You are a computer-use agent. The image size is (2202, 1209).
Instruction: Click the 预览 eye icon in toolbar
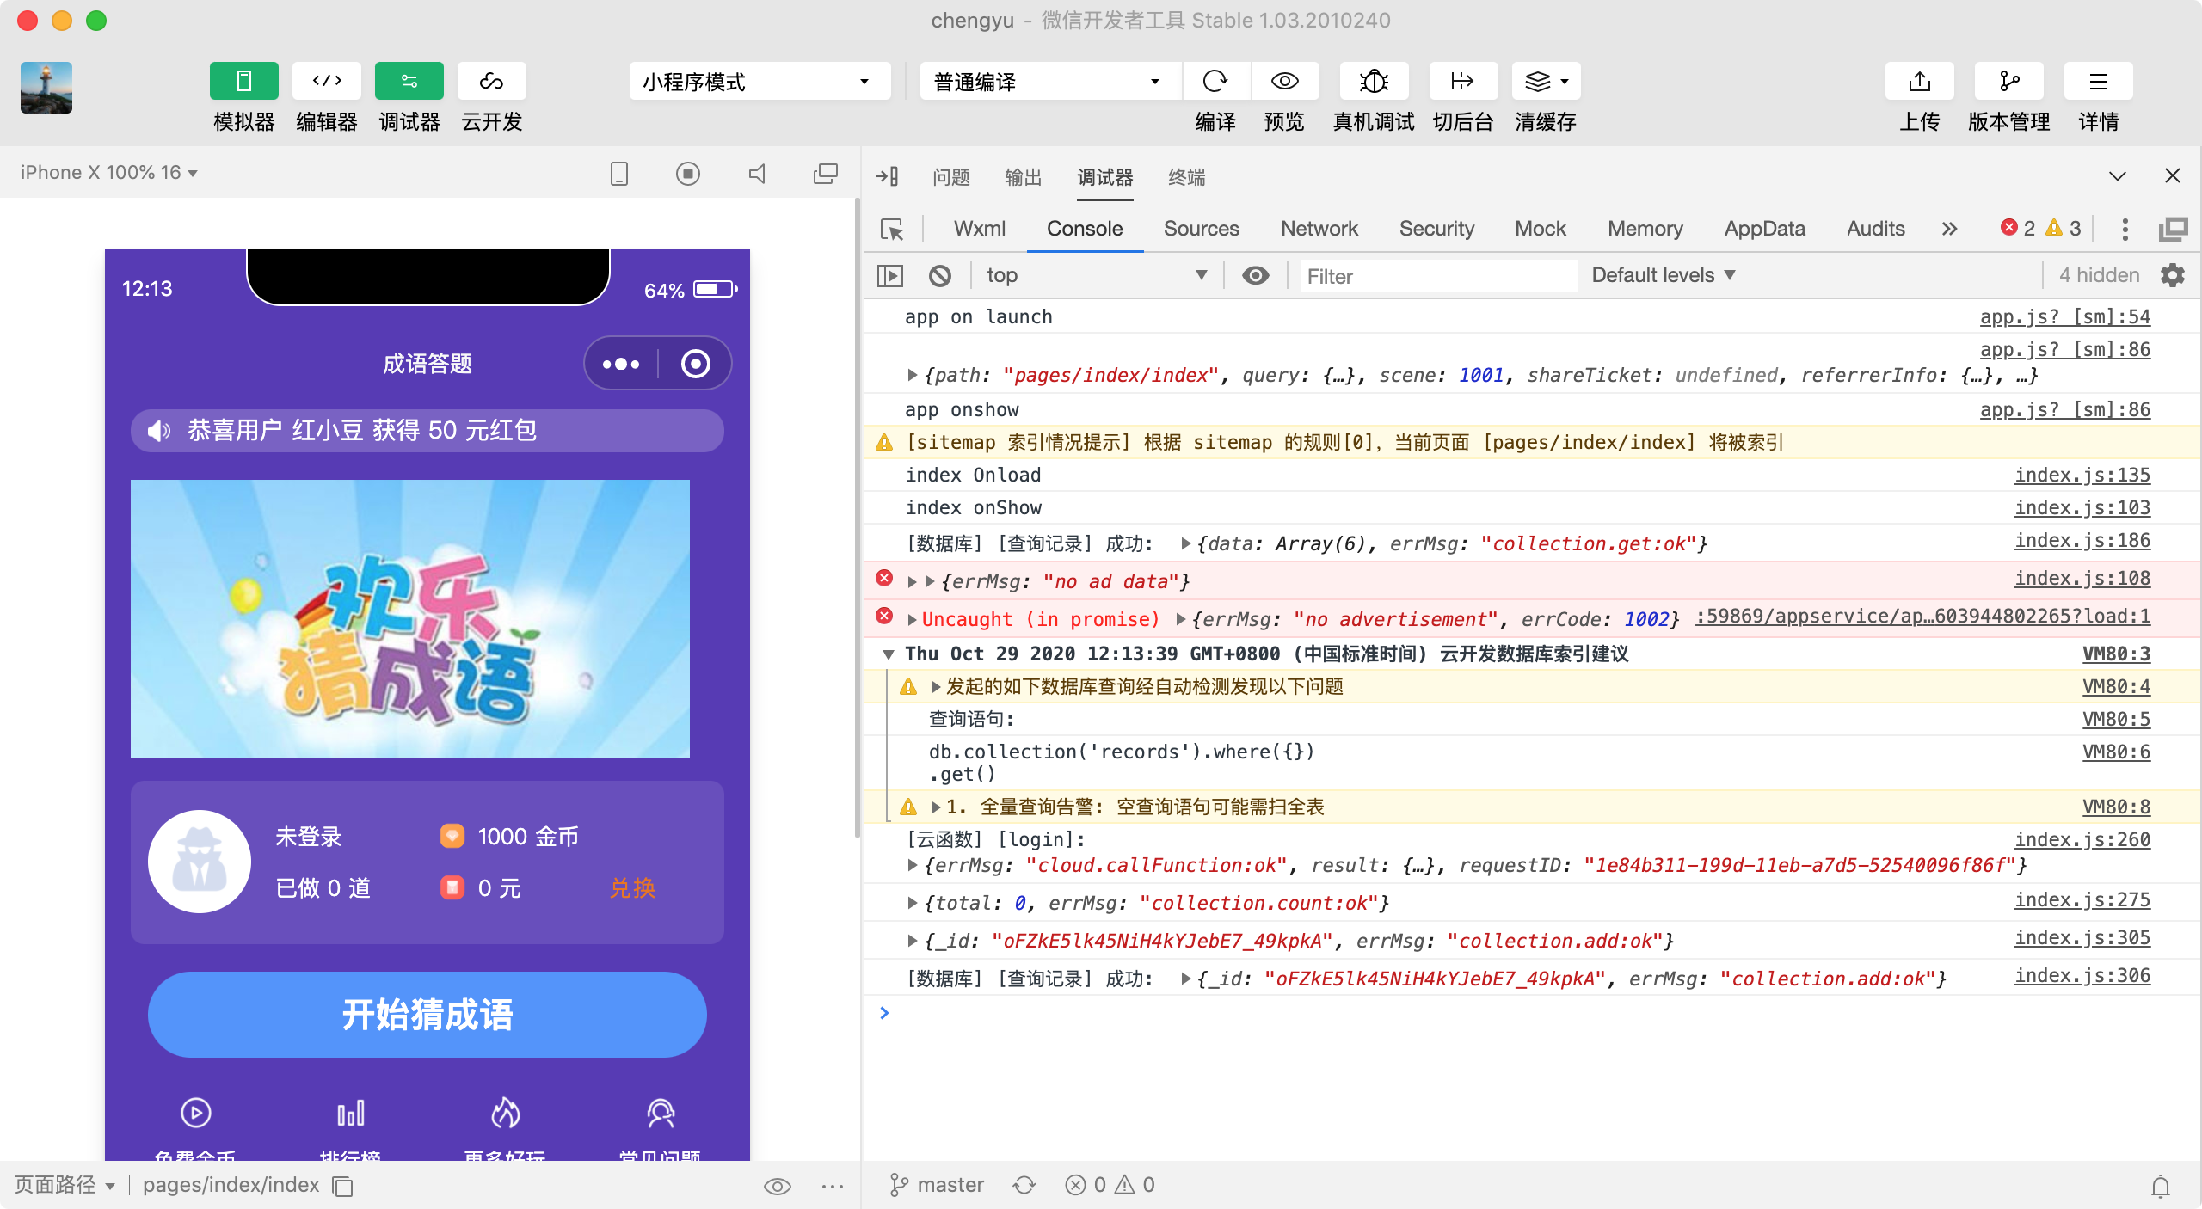point(1284,81)
